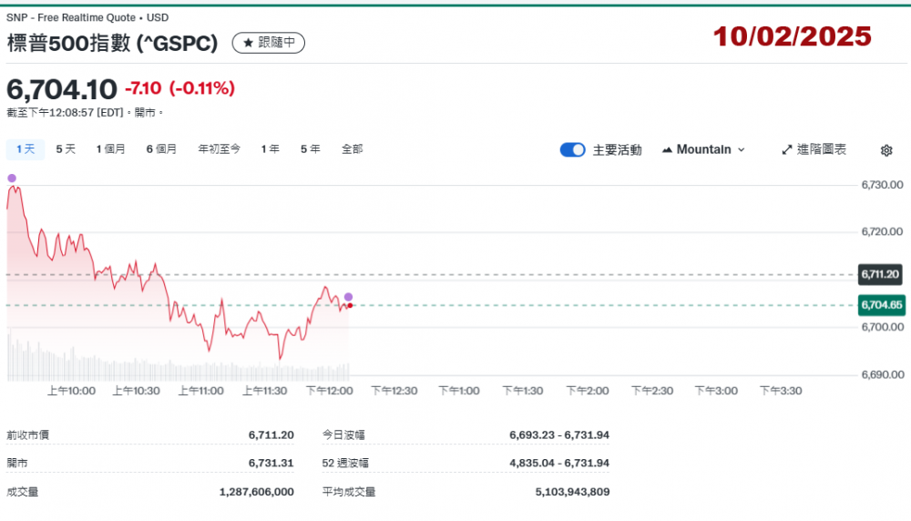Click the star 跟隨中 follow button

[x=268, y=43]
